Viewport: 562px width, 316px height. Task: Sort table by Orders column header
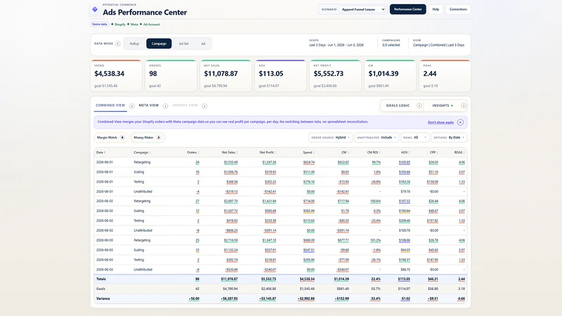192,152
